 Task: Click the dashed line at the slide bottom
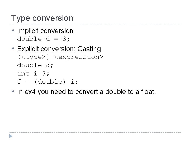click(x=95, y=132)
